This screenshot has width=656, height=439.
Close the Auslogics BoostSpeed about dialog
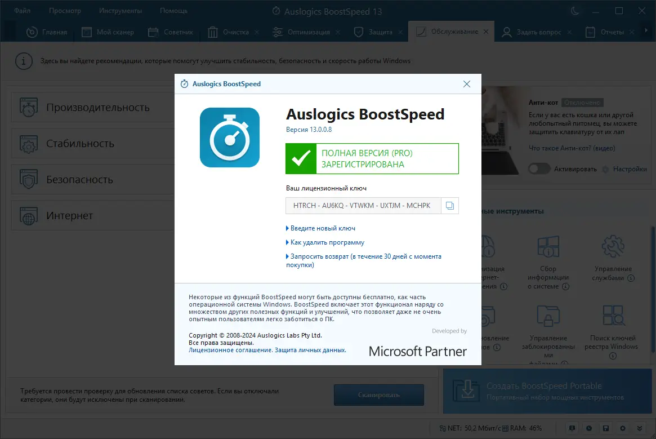(x=467, y=84)
